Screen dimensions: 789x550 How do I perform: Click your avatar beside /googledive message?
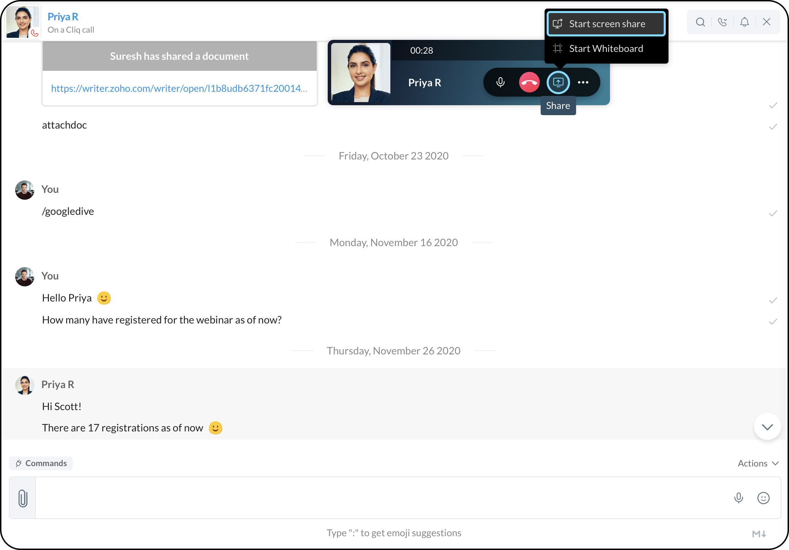24,190
